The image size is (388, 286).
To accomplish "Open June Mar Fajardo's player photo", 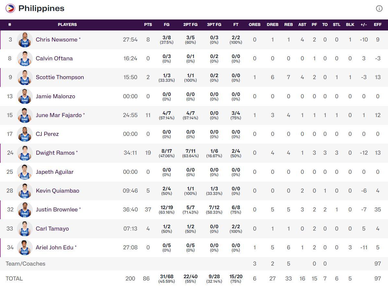I will tap(25, 115).
